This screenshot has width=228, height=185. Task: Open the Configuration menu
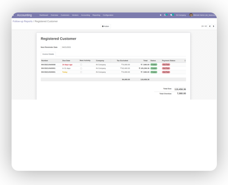[108, 15]
